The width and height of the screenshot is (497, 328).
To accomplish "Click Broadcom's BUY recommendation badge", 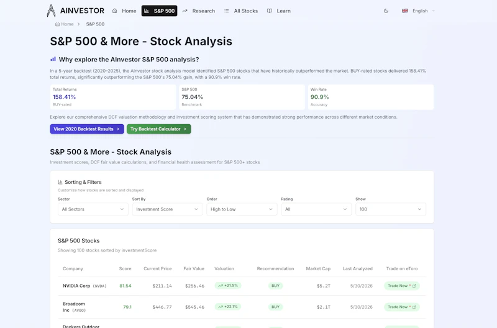I will point(275,307).
